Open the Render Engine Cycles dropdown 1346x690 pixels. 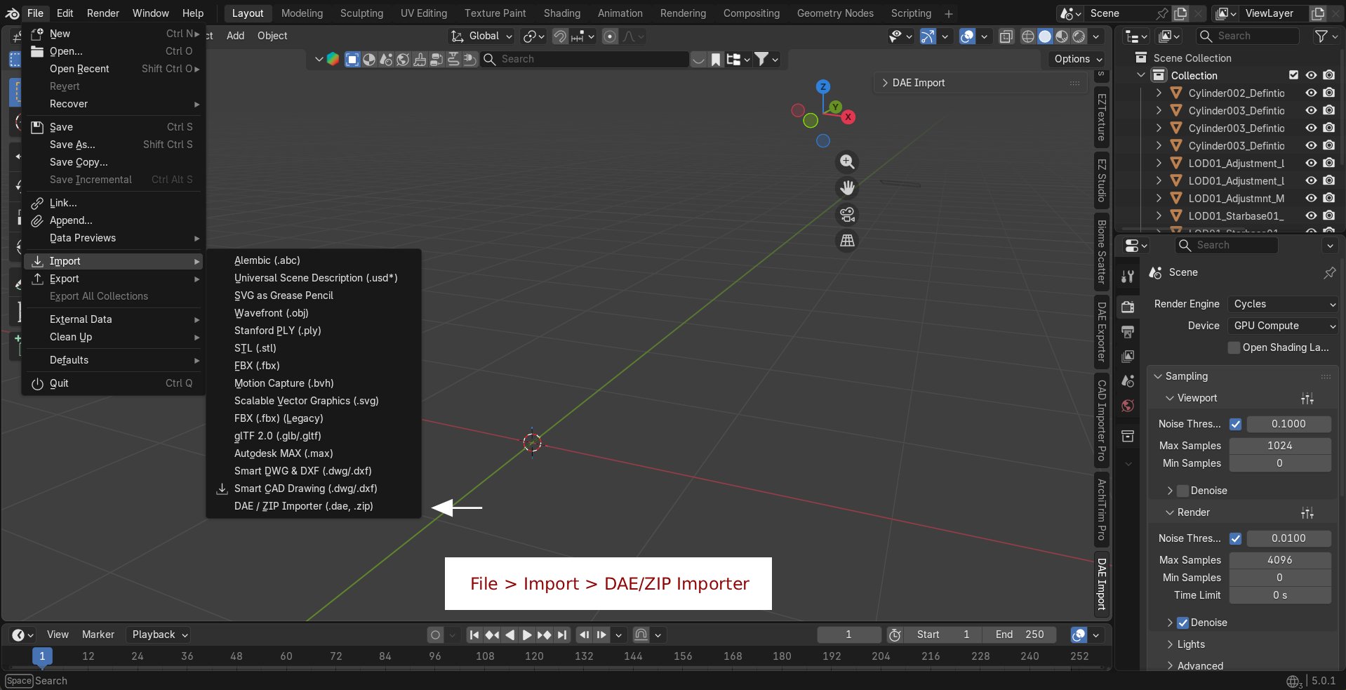click(x=1283, y=304)
